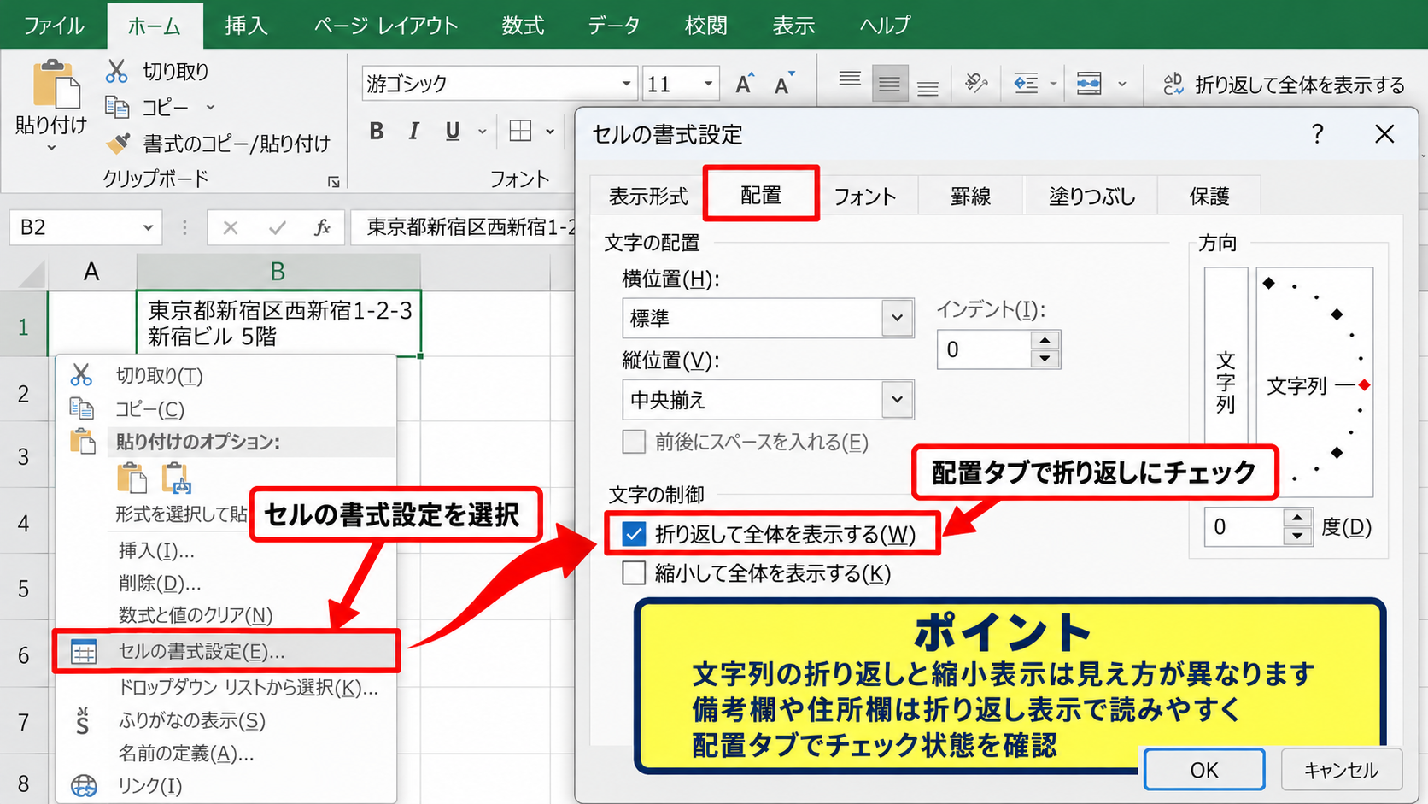Click the Borders grid icon

coord(520,131)
